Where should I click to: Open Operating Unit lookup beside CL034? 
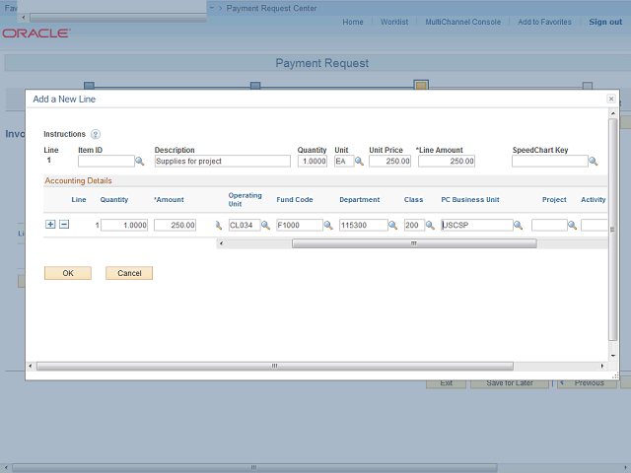(x=266, y=225)
